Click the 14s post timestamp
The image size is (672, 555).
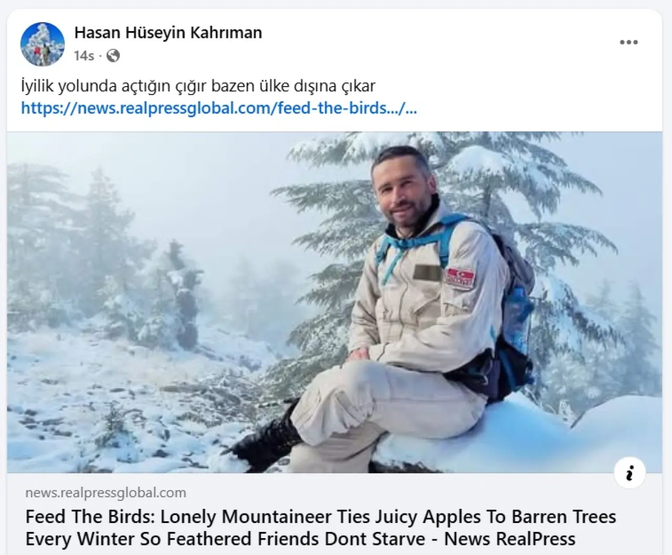coord(84,56)
